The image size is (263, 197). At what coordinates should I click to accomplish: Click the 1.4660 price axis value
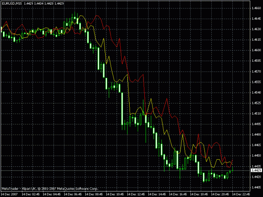[256, 8]
